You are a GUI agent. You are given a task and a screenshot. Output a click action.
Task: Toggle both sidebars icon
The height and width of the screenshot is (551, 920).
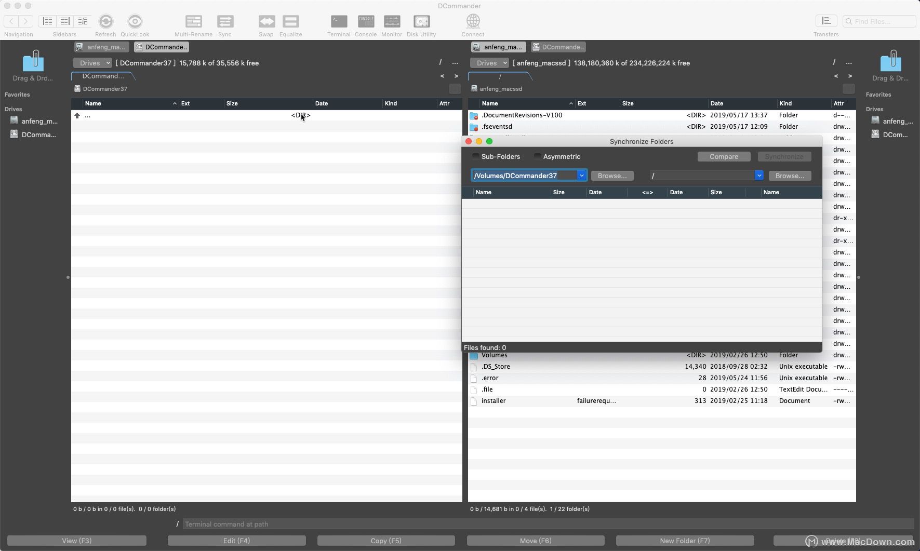point(83,21)
